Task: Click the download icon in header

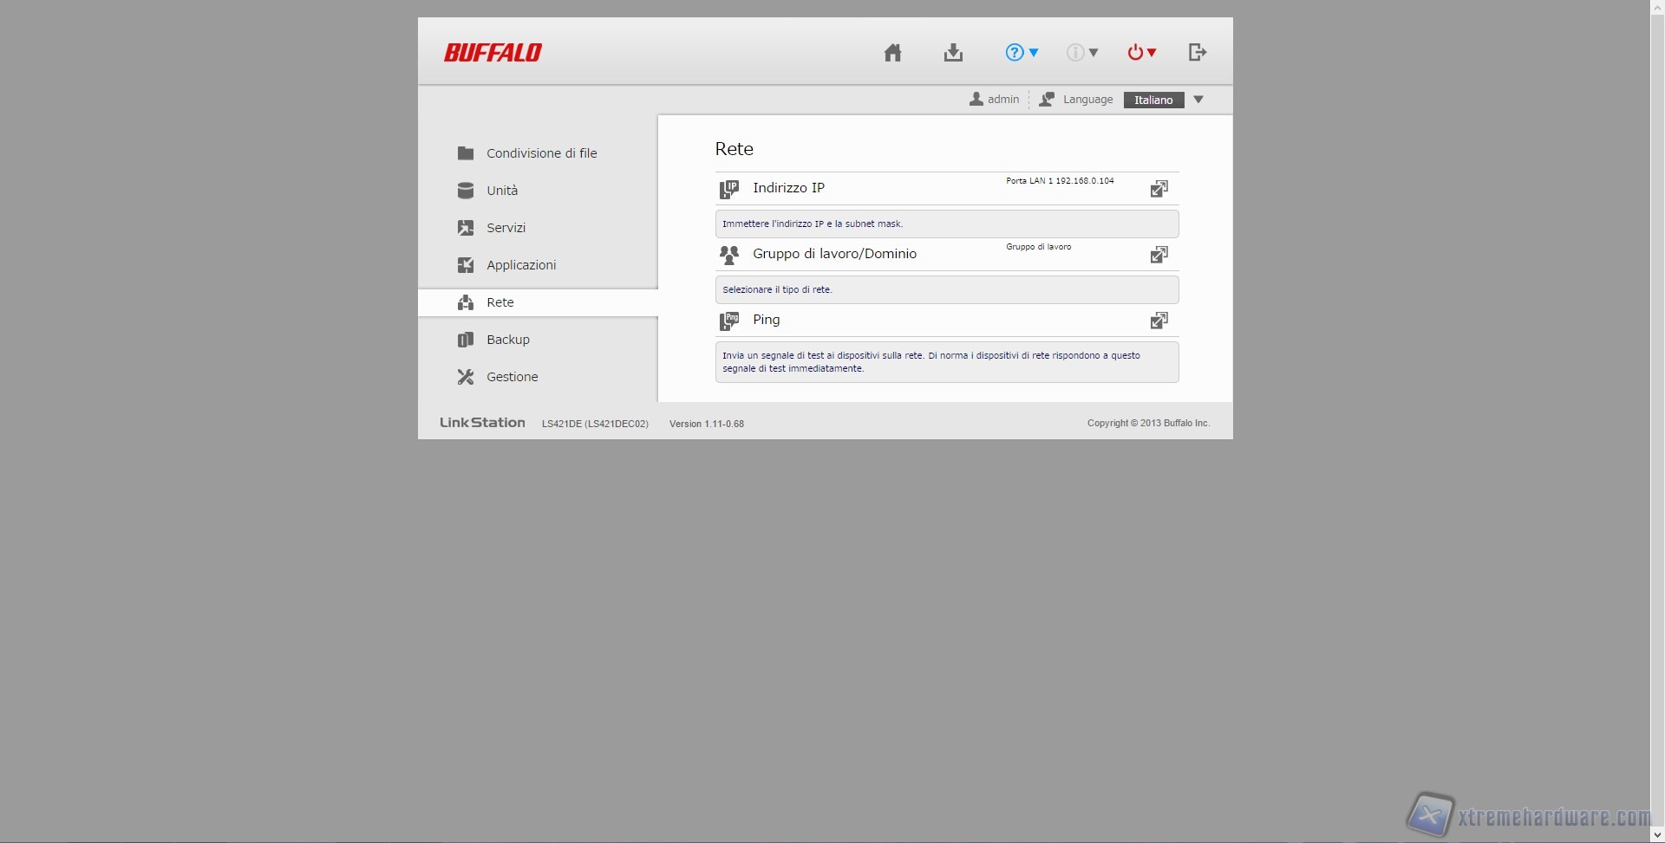Action: click(x=953, y=53)
